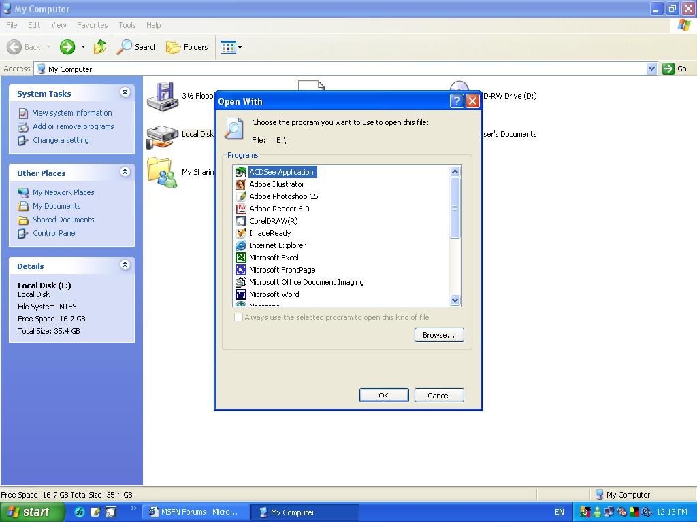Click the green Forward arrow in toolbar
The height and width of the screenshot is (522, 697).
(67, 47)
